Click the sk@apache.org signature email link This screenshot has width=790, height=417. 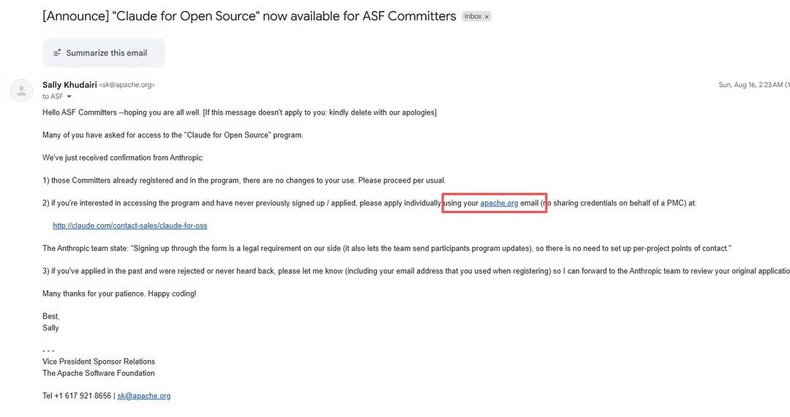(143, 396)
